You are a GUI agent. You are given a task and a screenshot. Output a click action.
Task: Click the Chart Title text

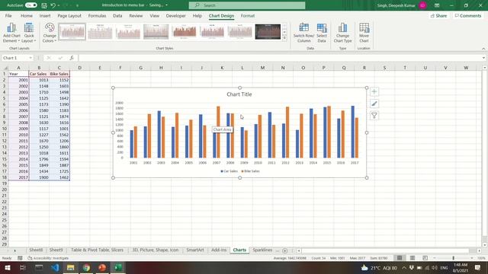[239, 94]
